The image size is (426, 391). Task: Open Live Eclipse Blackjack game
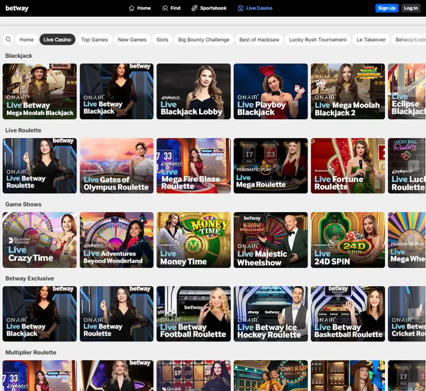click(407, 91)
